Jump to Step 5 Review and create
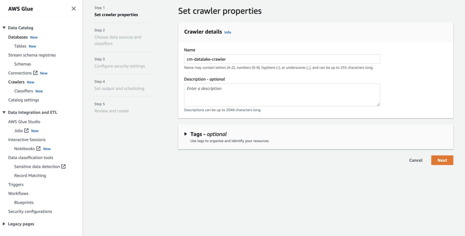 pyautogui.click(x=111, y=111)
